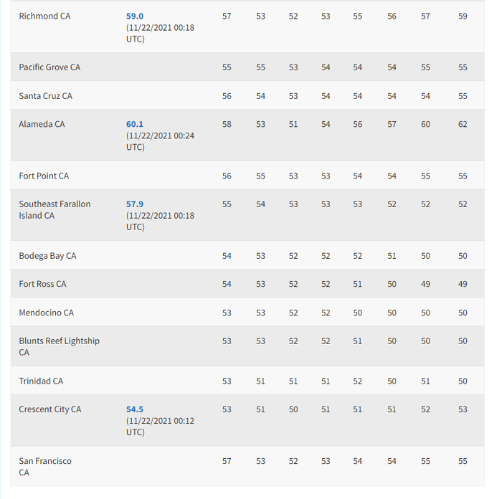Screen dimensions: 502x499
Task: Select the Santa Cruz CA station name
Action: [x=45, y=96]
